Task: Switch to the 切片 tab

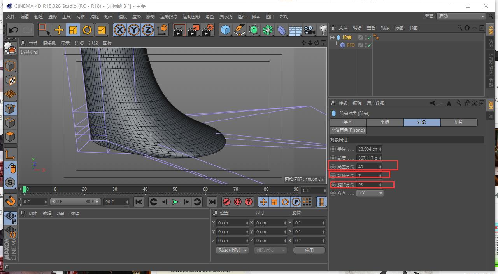Action: [459, 122]
